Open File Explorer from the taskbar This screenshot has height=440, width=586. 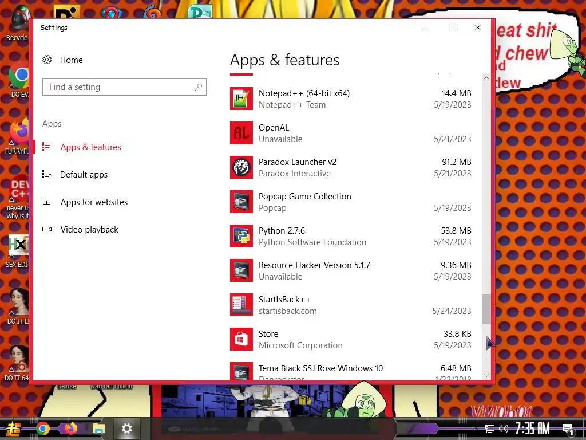point(98,429)
